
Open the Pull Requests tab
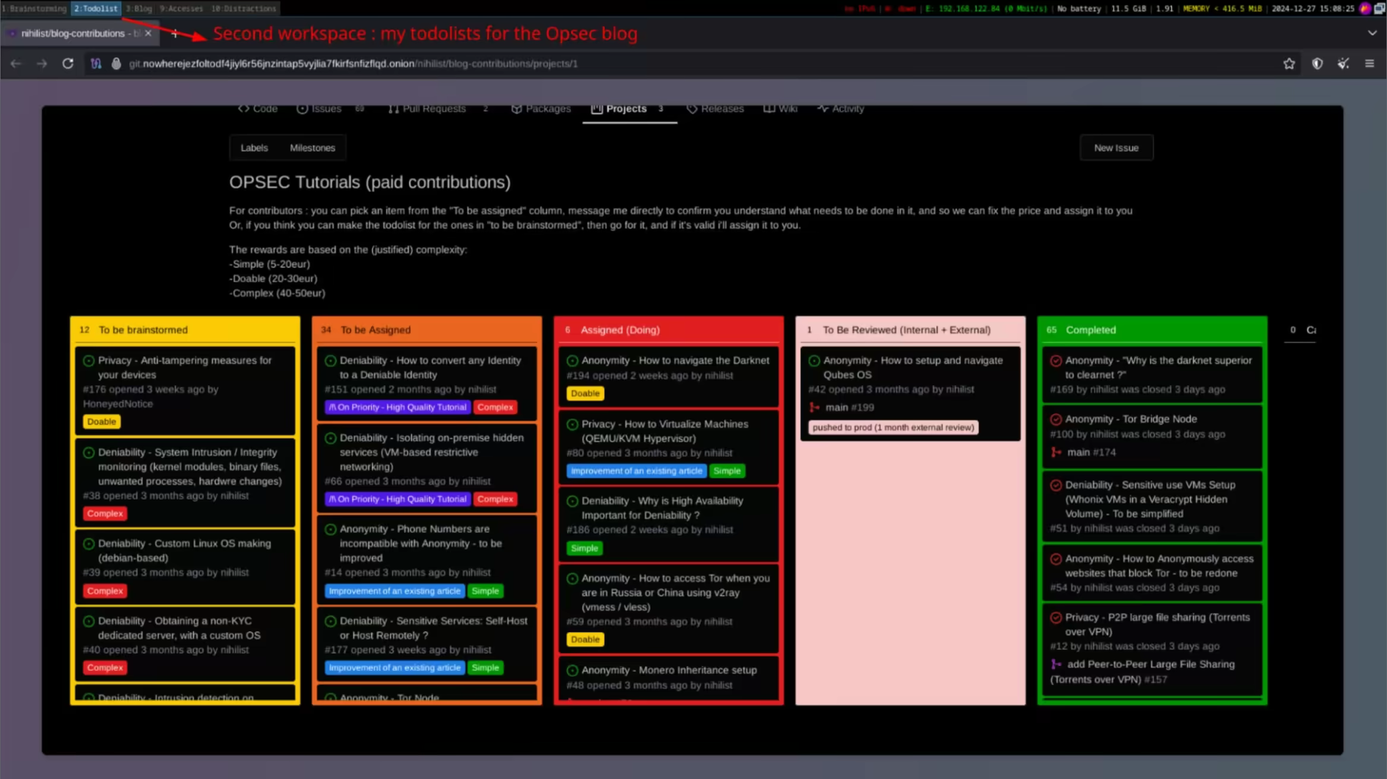tap(433, 109)
